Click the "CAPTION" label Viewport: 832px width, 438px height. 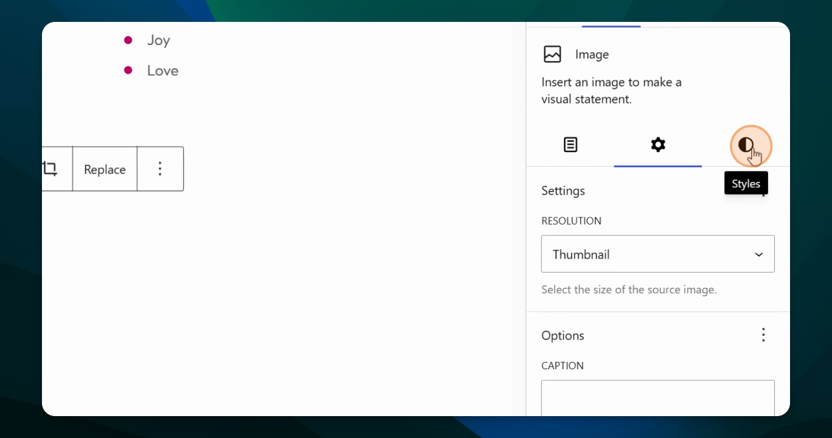[x=563, y=366]
